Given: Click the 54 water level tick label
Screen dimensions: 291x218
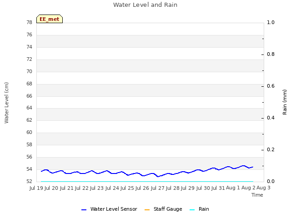Looking at the screenshot, I should pyautogui.click(x=29, y=169).
